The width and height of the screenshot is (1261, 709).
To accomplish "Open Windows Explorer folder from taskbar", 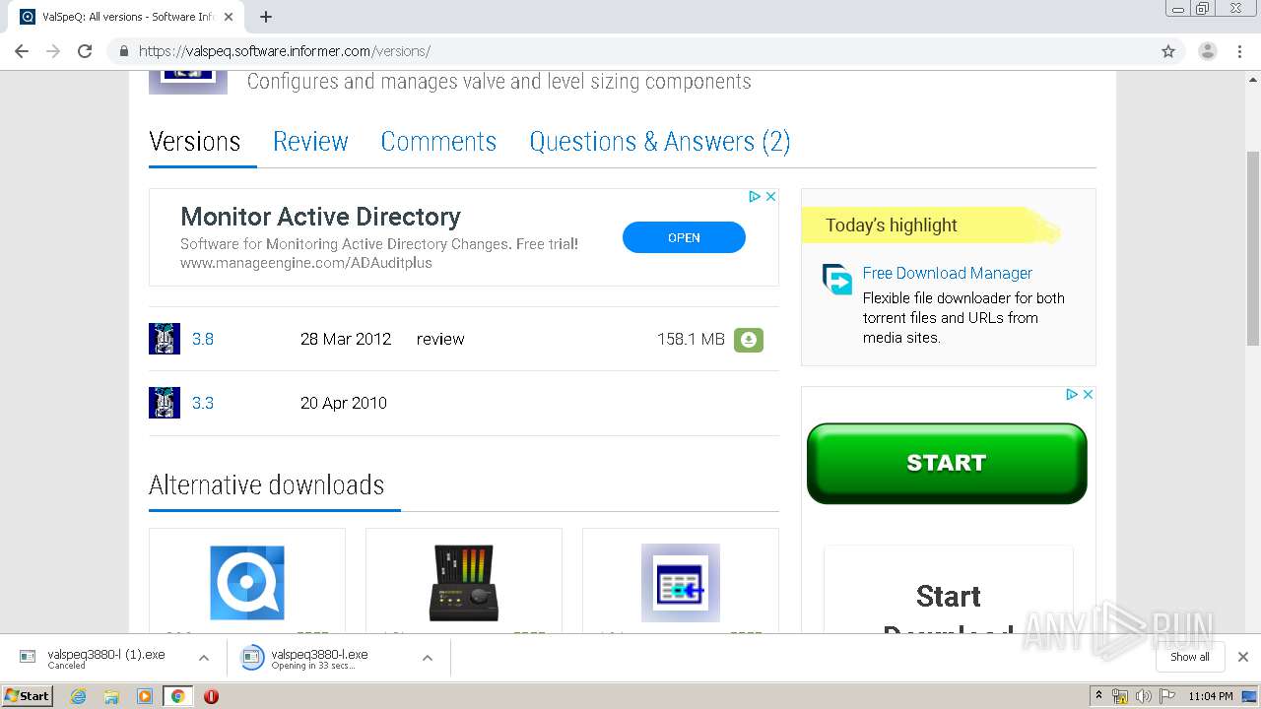I will coord(111,696).
